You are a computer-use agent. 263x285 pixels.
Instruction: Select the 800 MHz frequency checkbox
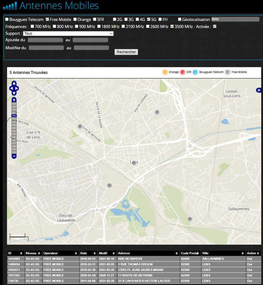click(54, 26)
